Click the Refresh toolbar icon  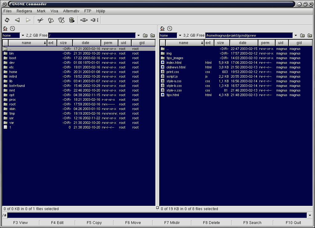[x=7, y=20]
